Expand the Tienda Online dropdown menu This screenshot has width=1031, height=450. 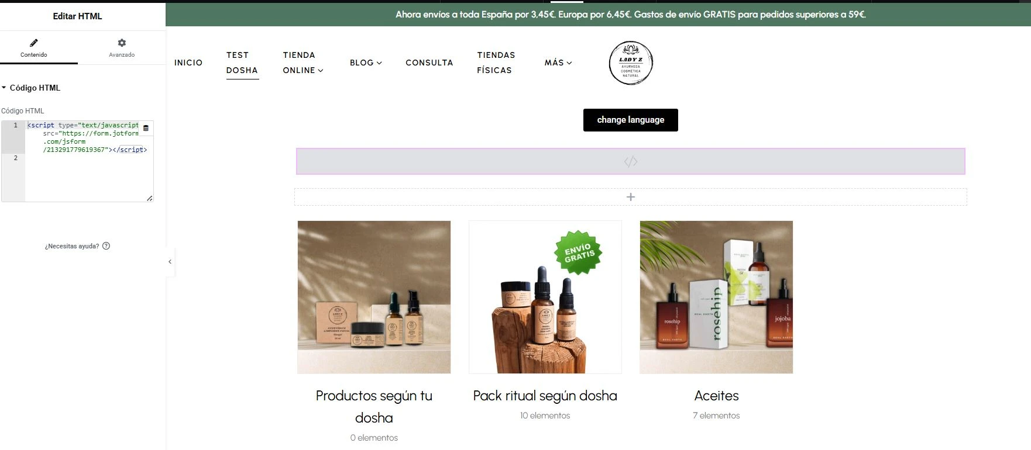[303, 63]
